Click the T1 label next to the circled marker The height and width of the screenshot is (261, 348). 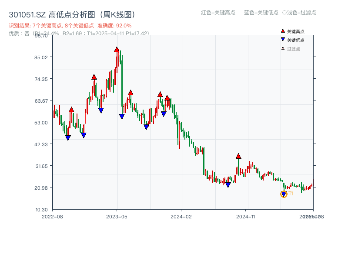tap(290, 194)
